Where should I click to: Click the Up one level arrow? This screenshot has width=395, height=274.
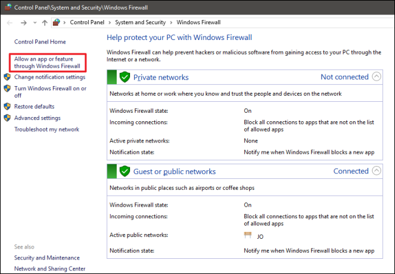pyautogui.click(x=45, y=22)
